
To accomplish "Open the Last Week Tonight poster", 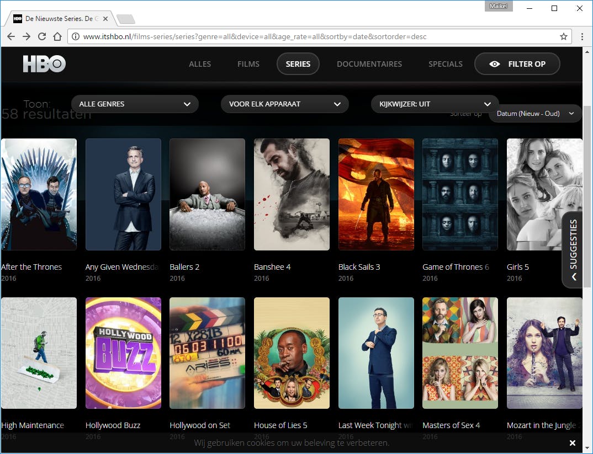I will point(376,353).
